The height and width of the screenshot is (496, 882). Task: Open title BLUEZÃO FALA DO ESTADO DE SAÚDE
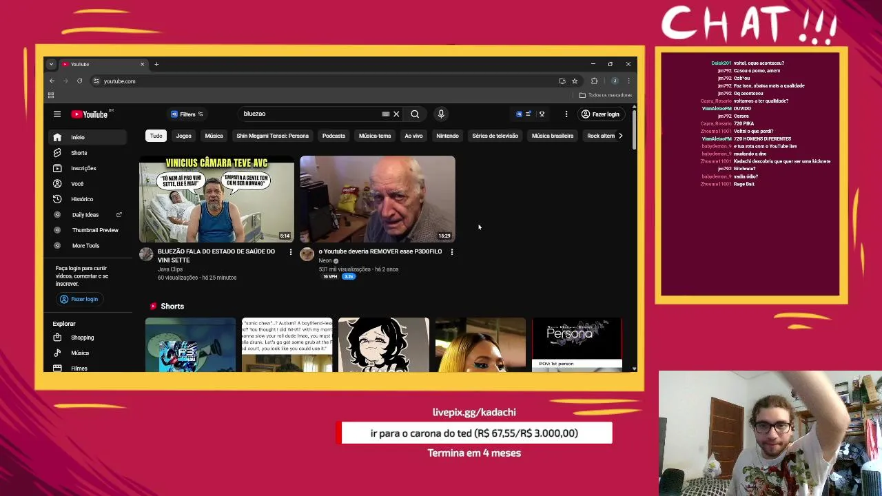pos(216,256)
